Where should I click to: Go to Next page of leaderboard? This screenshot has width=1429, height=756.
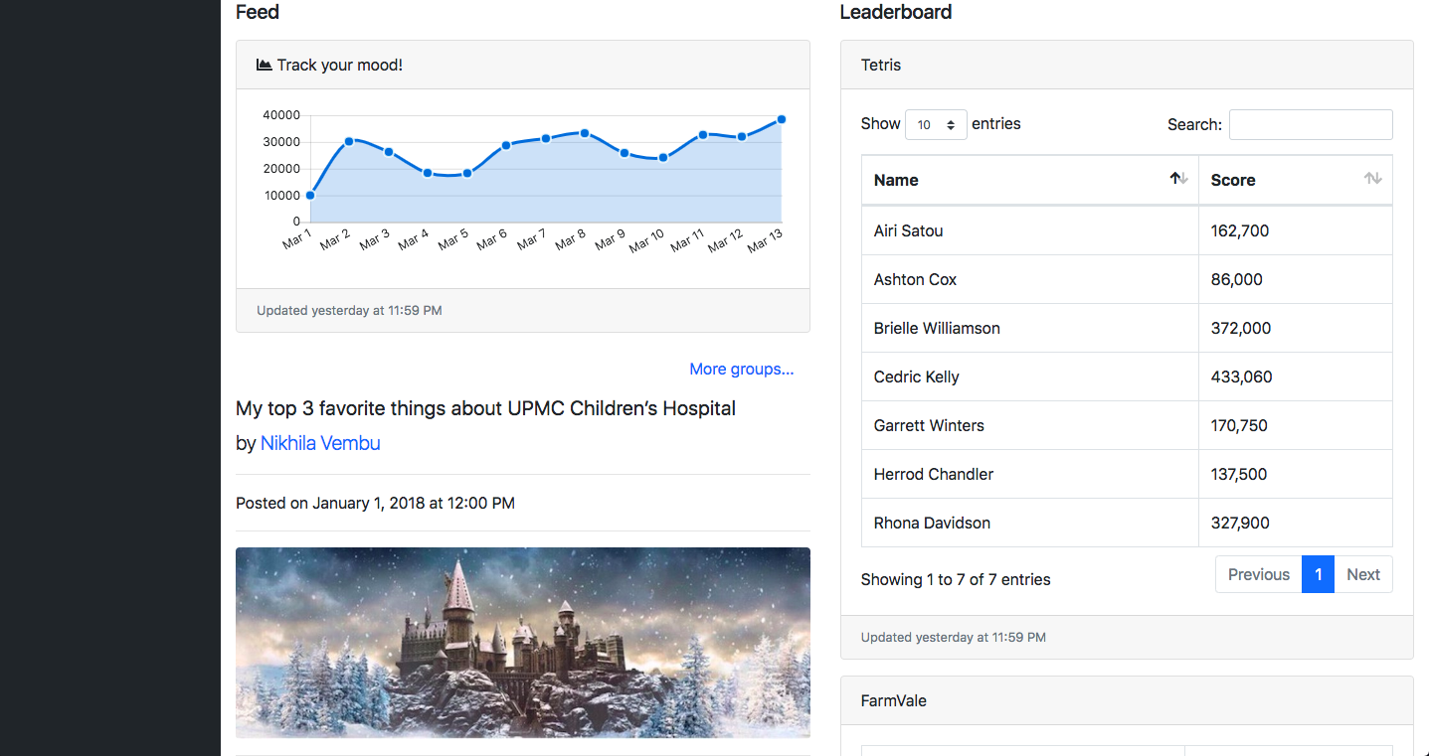pos(1362,574)
